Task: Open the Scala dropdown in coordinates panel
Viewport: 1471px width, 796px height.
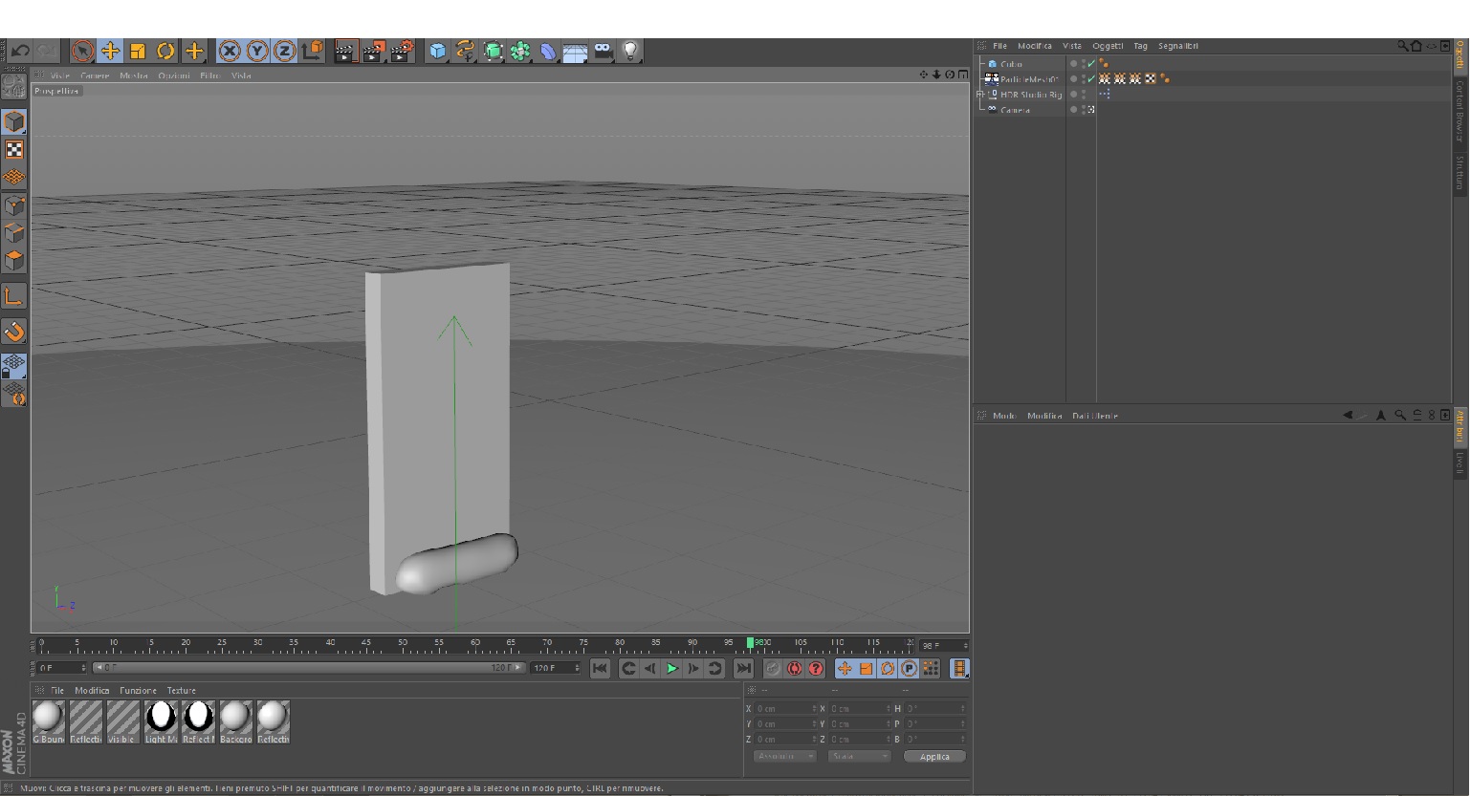Action: click(858, 756)
